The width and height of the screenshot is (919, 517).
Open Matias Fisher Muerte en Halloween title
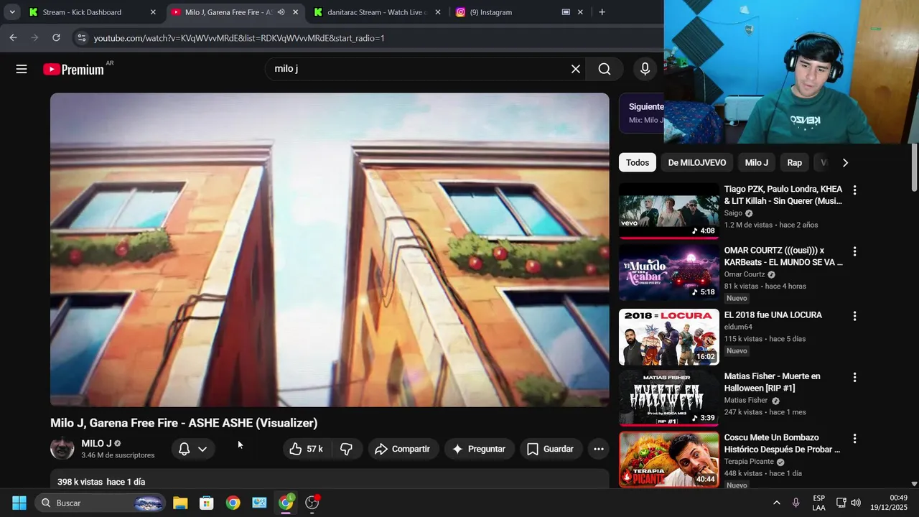click(772, 382)
